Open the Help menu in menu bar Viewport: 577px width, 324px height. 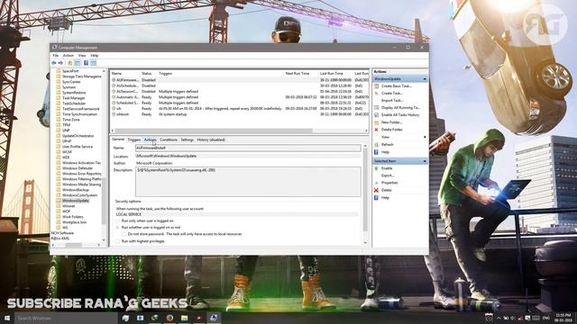point(94,56)
